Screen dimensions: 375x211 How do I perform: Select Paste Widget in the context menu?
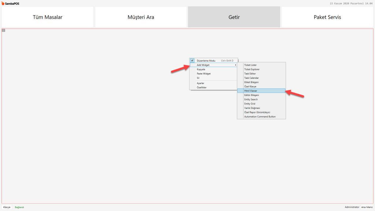[x=204, y=74]
